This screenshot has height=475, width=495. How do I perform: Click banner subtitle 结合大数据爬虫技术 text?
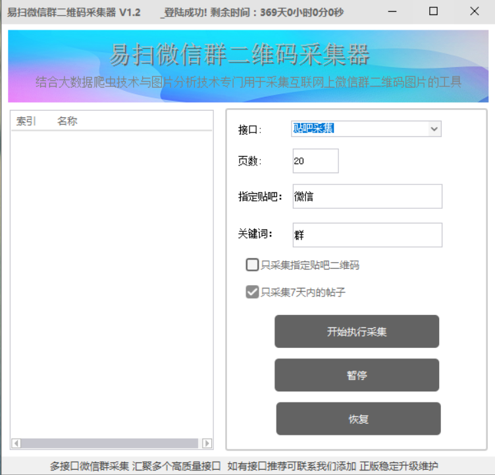pyautogui.click(x=249, y=82)
